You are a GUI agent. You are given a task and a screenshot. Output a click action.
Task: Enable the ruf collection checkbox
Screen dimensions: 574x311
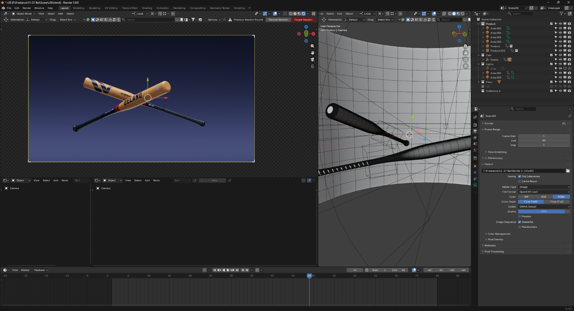coord(551,86)
